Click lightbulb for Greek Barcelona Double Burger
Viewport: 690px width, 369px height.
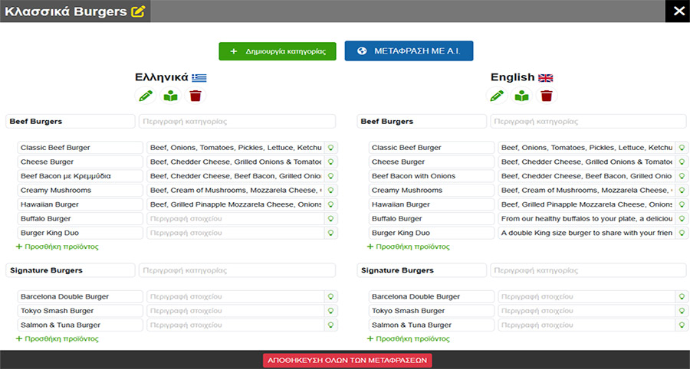click(331, 296)
